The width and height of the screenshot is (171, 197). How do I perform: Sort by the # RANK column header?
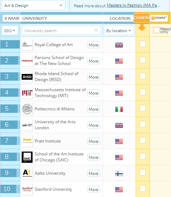[12, 19]
